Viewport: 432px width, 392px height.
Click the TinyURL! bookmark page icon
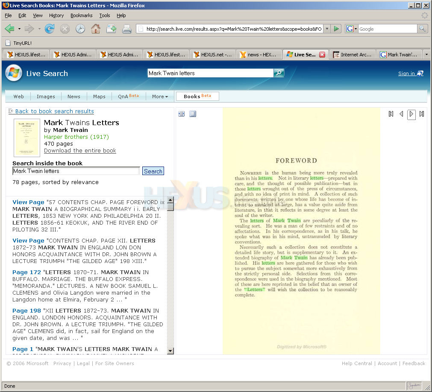point(8,43)
